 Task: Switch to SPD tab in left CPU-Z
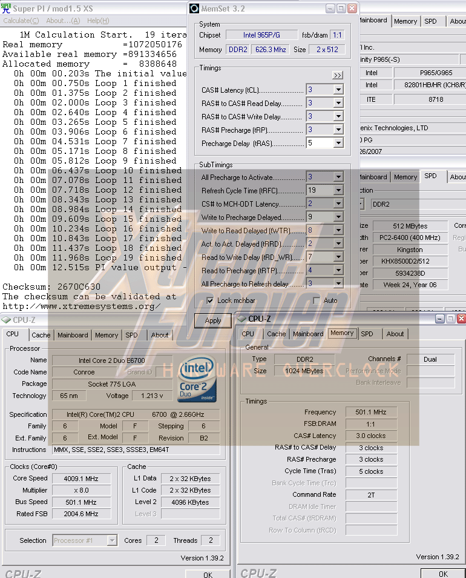pyautogui.click(x=131, y=335)
